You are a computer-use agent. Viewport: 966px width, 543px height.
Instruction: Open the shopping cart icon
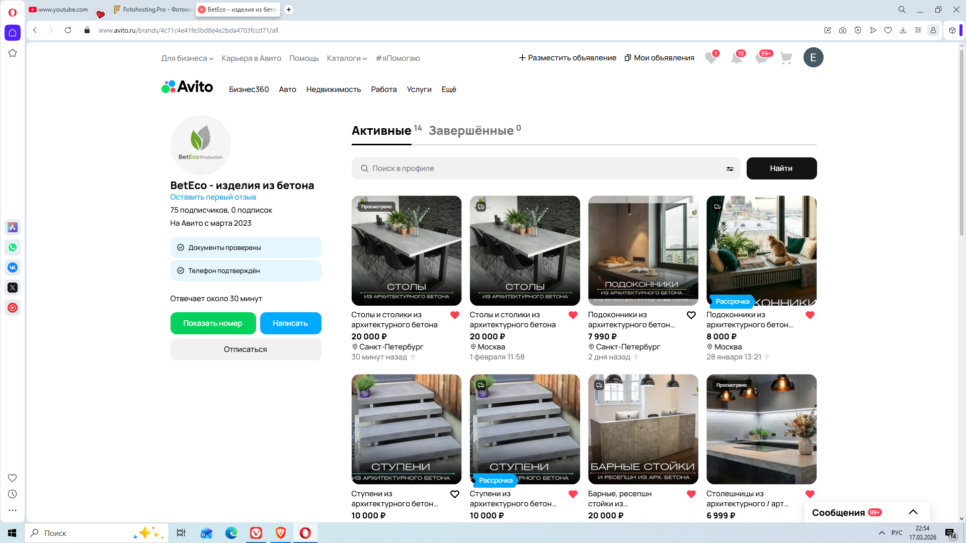point(786,58)
